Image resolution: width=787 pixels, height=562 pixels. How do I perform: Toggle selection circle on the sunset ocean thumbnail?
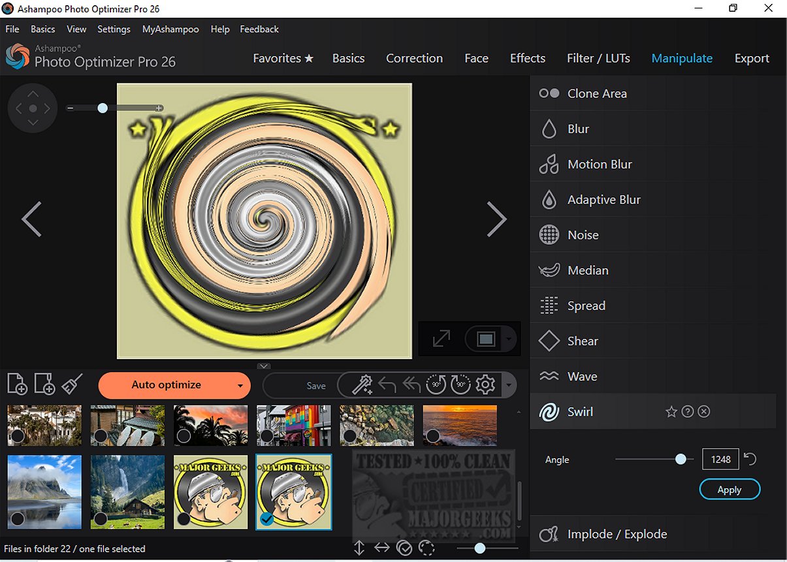pos(432,435)
